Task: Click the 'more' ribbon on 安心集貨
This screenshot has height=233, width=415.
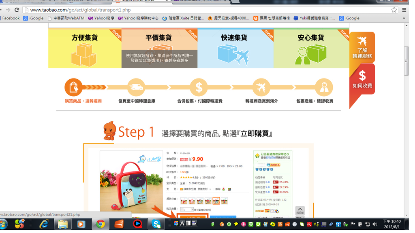Action: [344, 34]
